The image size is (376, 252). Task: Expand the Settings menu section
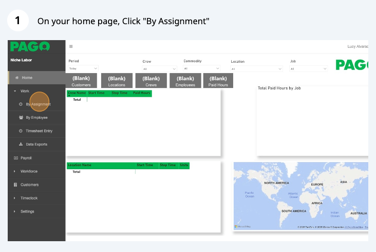(x=15, y=211)
